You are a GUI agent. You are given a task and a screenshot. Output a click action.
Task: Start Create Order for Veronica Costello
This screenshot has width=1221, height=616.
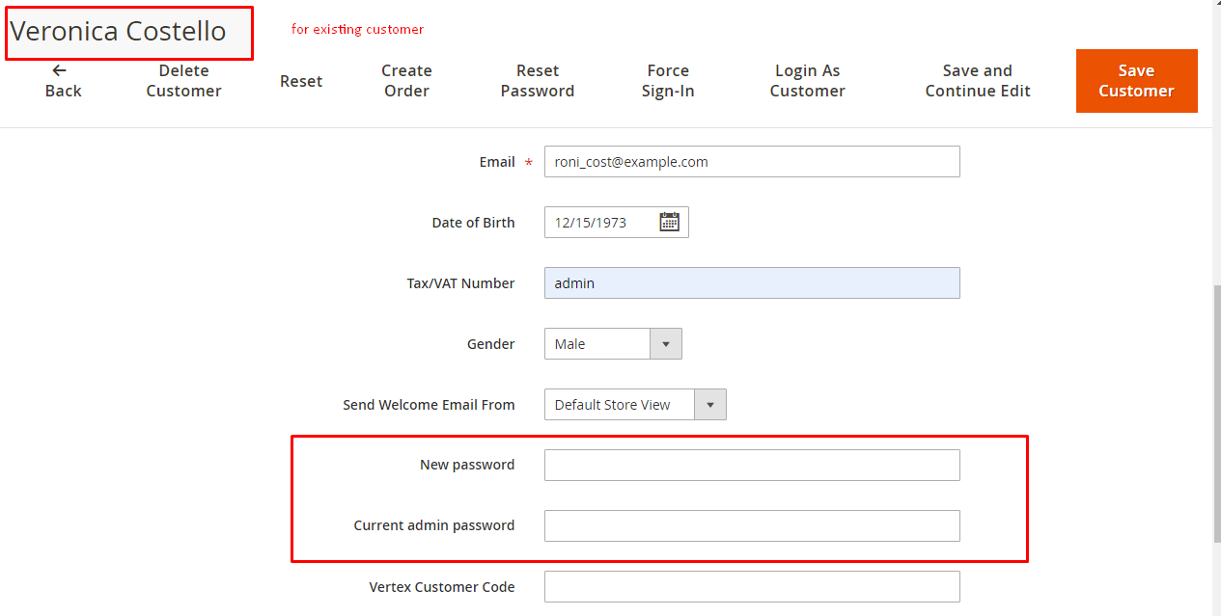pyautogui.click(x=406, y=81)
